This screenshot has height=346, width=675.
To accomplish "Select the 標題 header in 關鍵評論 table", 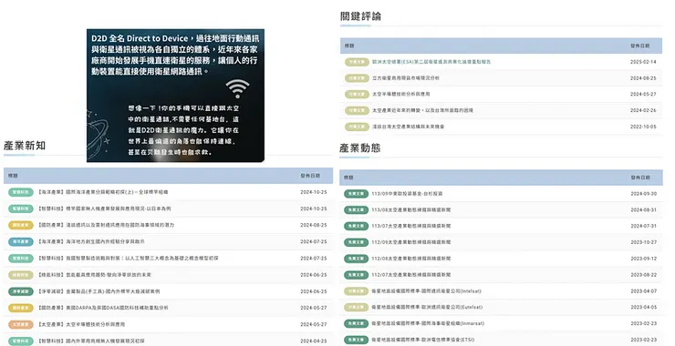I will pos(349,46).
